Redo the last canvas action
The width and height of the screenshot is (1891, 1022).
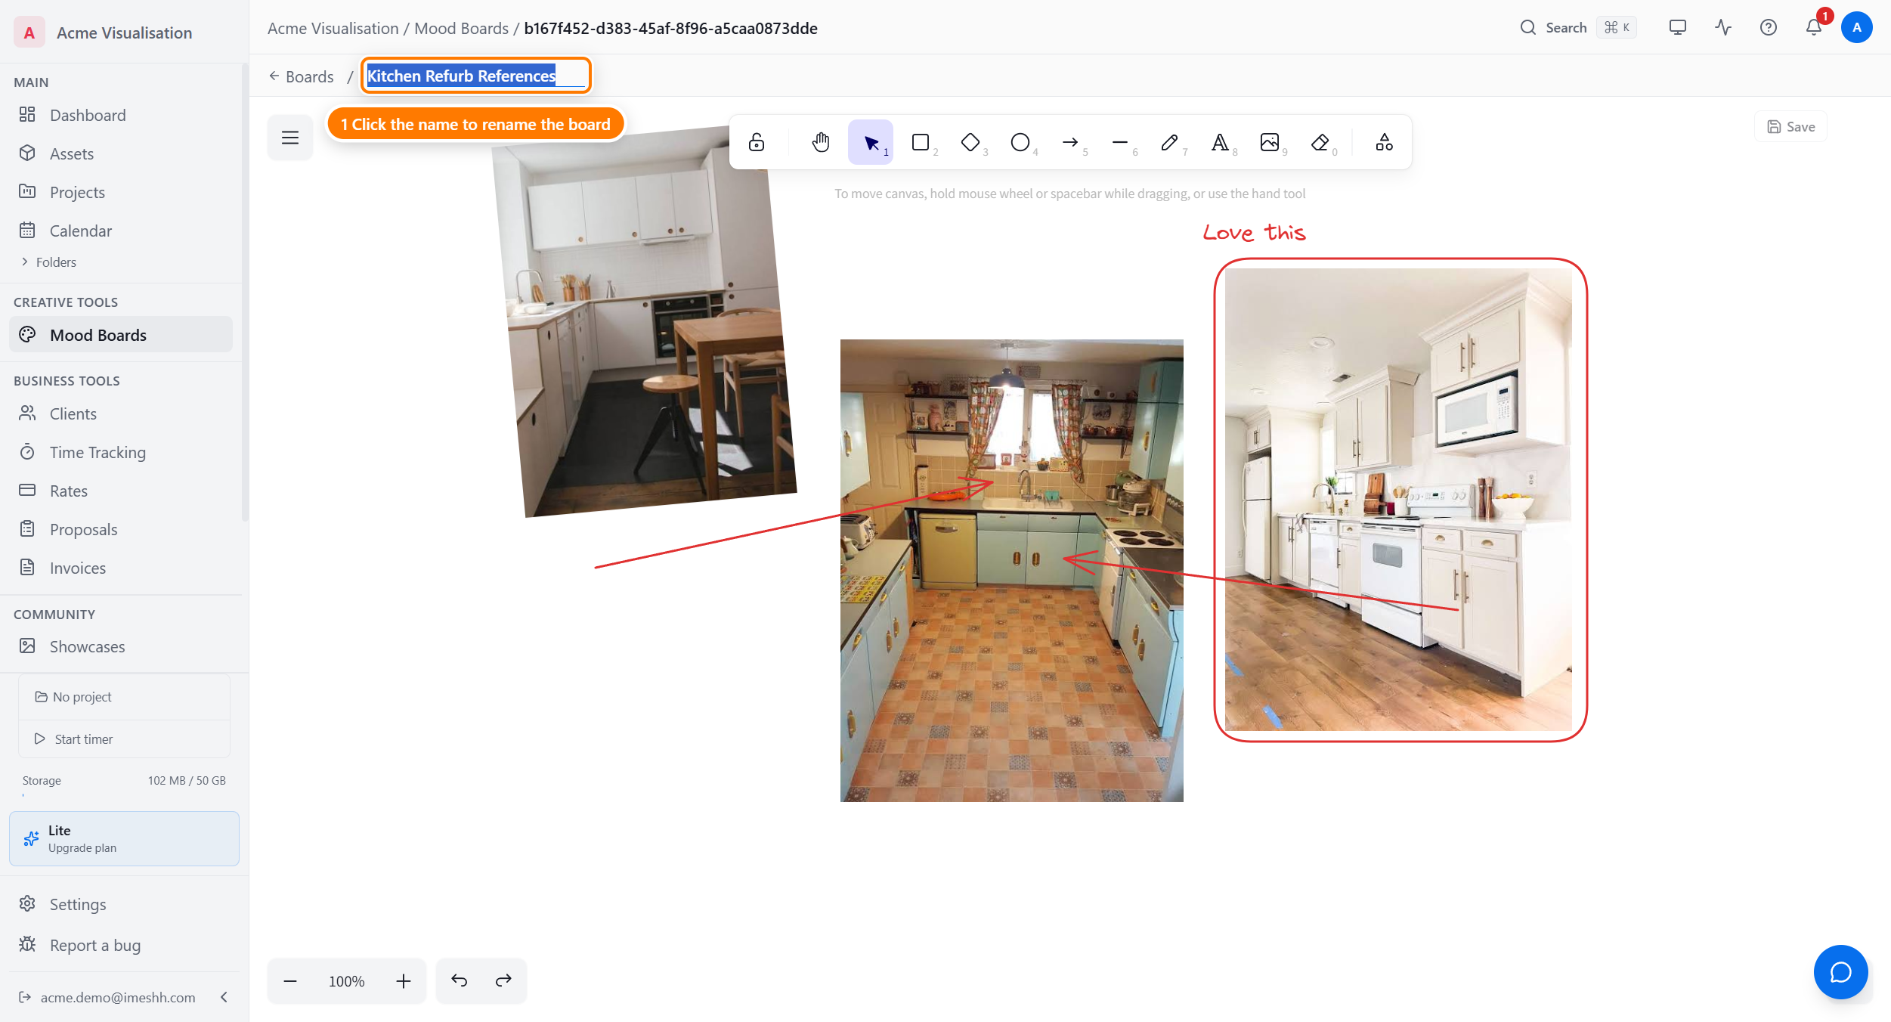503,981
